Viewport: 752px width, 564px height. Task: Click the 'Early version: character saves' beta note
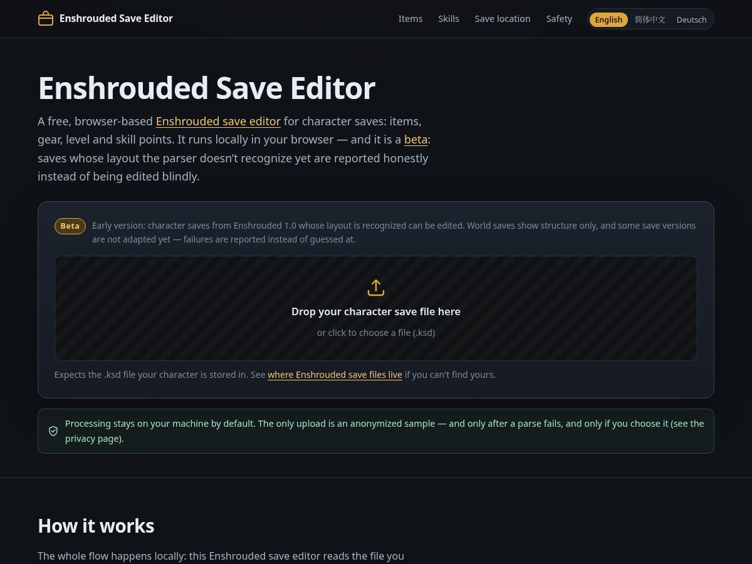coord(394,232)
